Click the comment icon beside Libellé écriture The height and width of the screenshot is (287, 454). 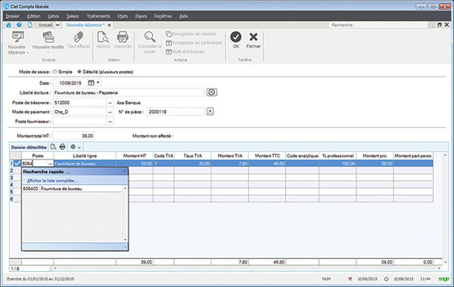(212, 92)
